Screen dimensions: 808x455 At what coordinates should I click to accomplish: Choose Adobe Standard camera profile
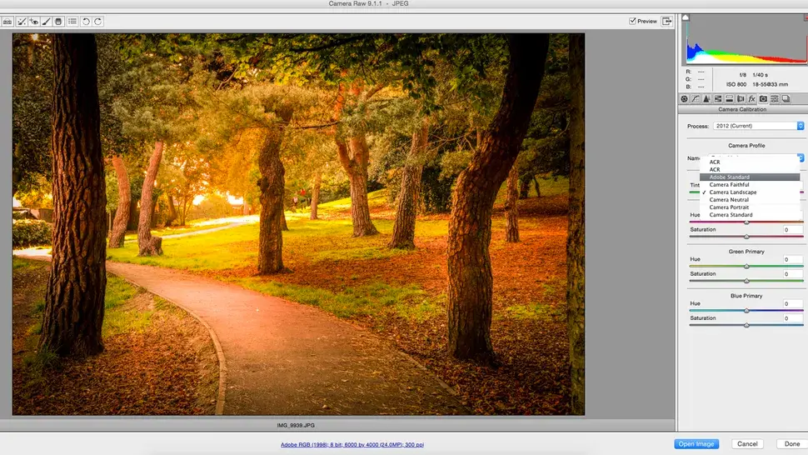[750, 177]
